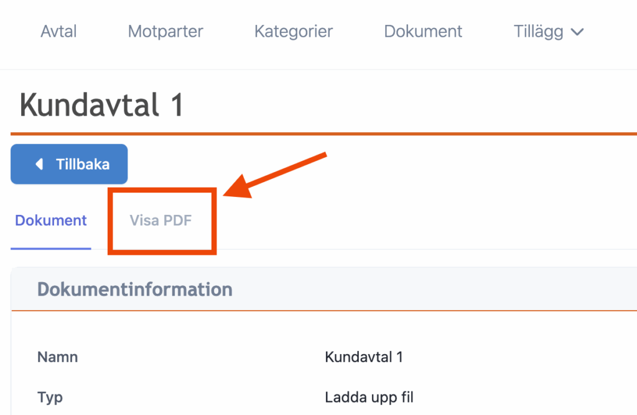Select the Dokument tab below Tillbaka
Image resolution: width=637 pixels, height=415 pixels.
coord(51,221)
